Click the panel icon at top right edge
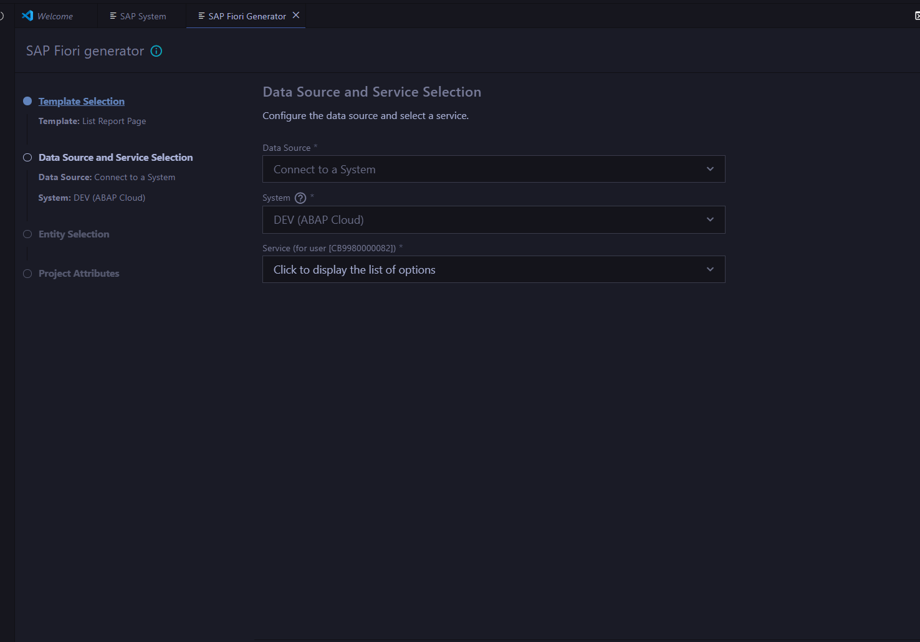This screenshot has width=920, height=642. pyautogui.click(x=917, y=16)
